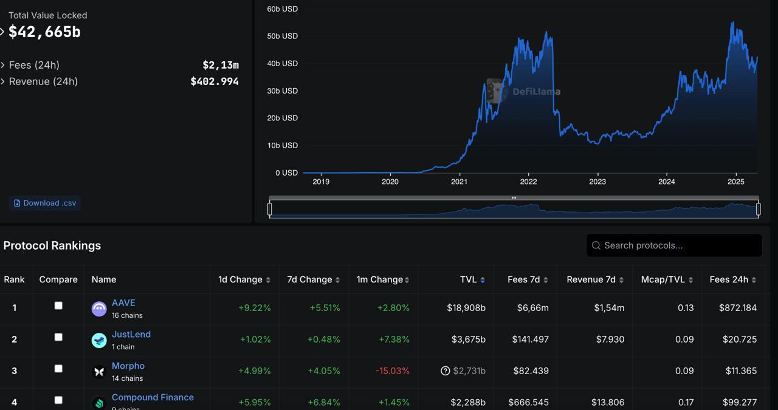778x410 pixels.
Task: Click the Compare column header
Action: click(58, 279)
